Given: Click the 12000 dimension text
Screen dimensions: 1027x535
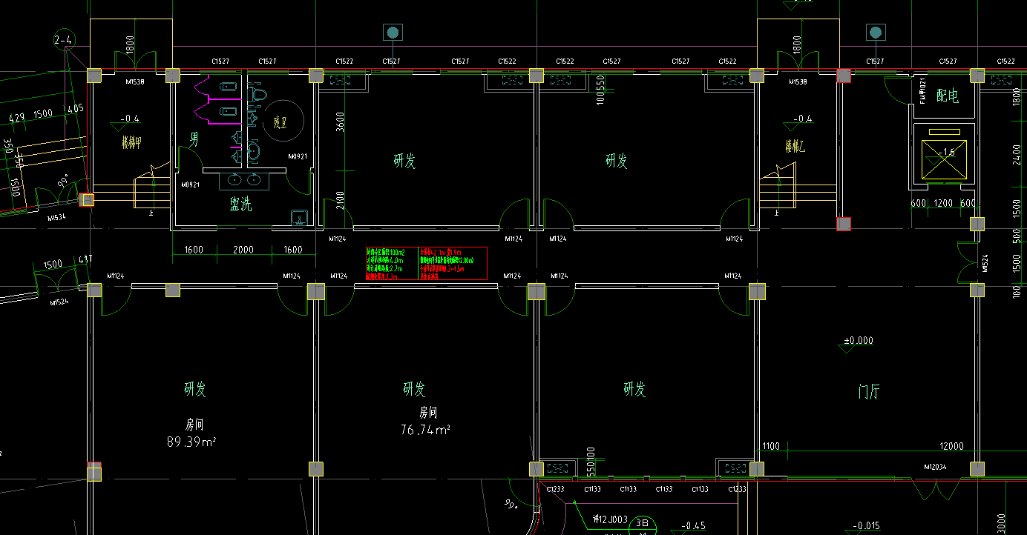Looking at the screenshot, I should click(x=951, y=446).
